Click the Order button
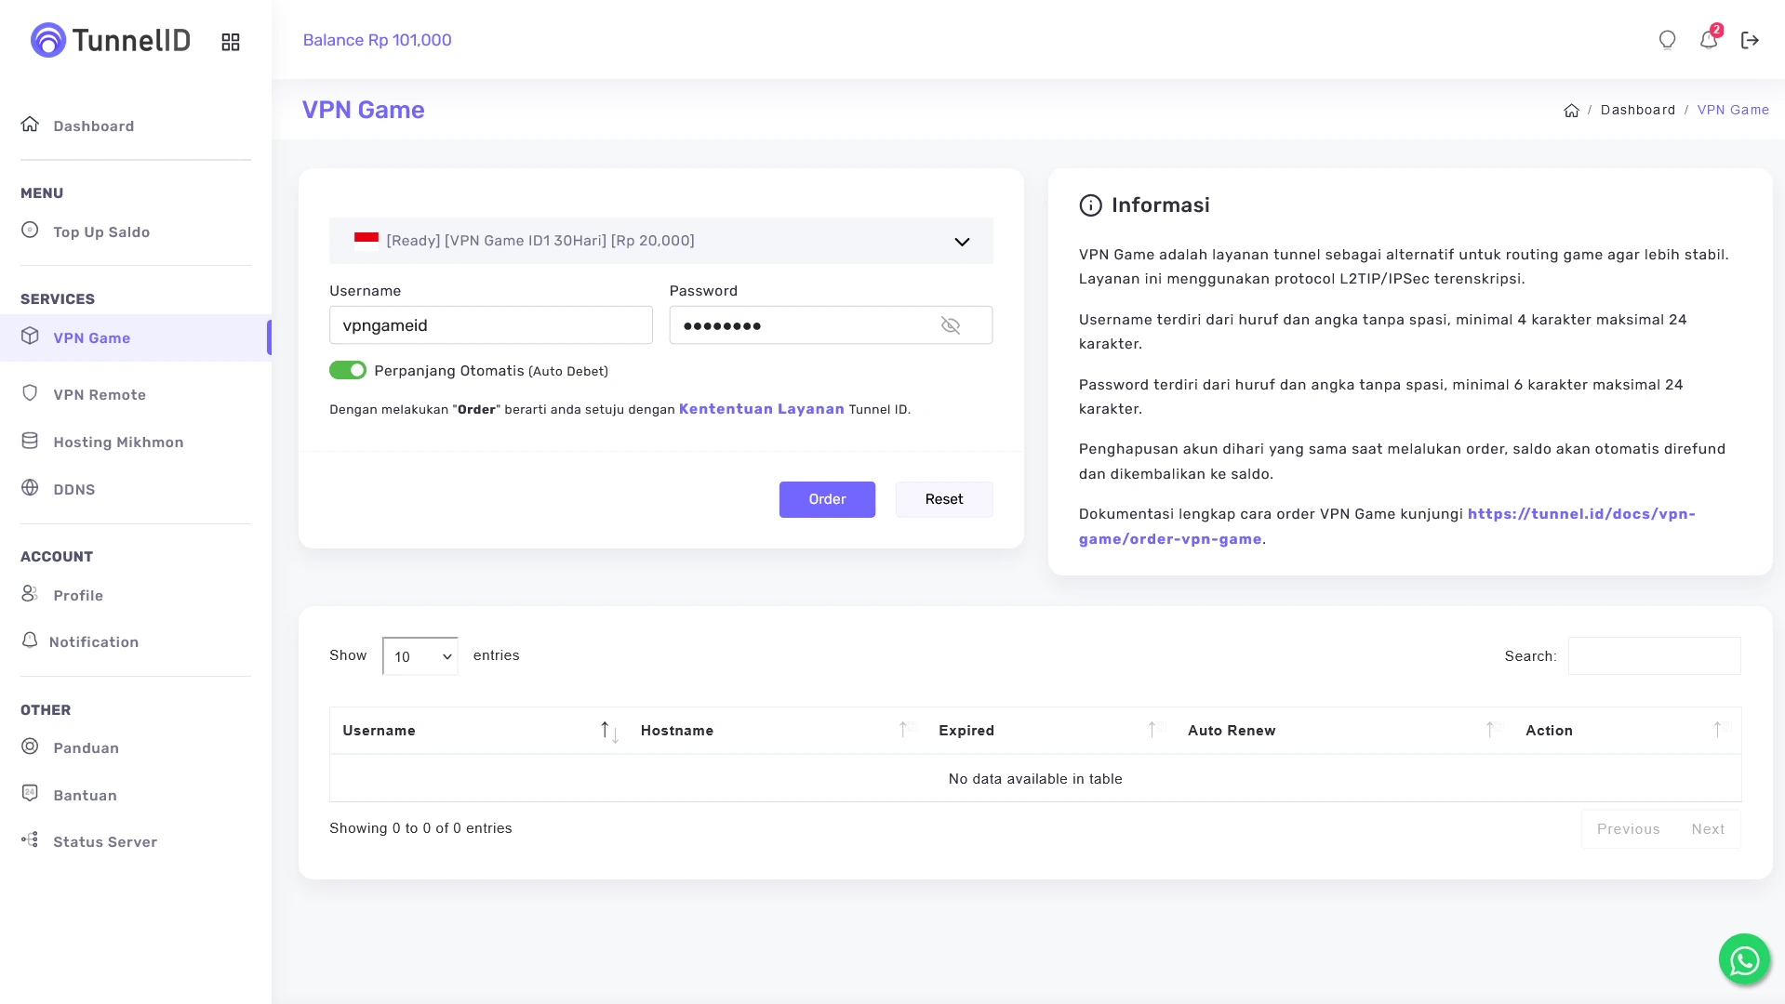Image resolution: width=1785 pixels, height=1004 pixels. [827, 499]
